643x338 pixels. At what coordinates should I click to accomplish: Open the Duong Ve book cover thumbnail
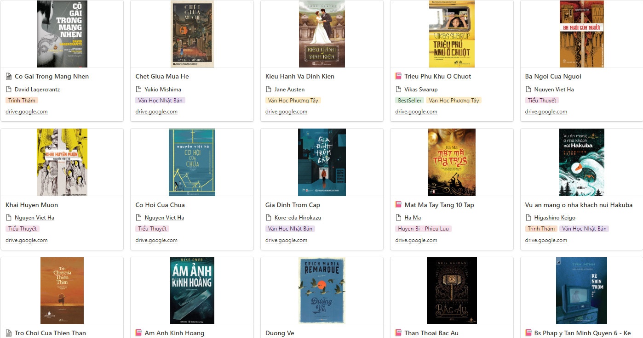coord(322,291)
